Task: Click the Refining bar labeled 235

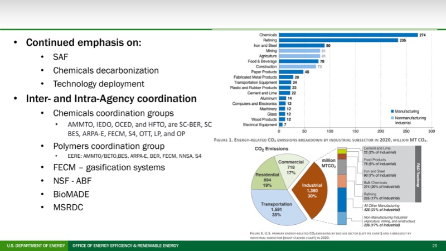Action: (x=338, y=40)
